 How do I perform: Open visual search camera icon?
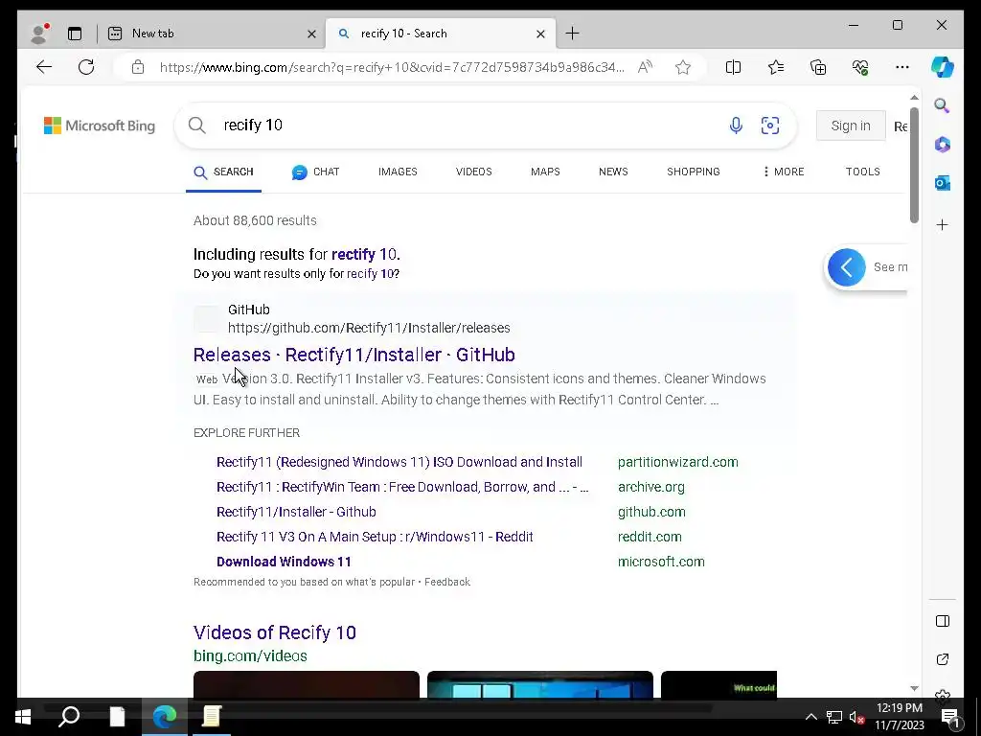click(769, 126)
